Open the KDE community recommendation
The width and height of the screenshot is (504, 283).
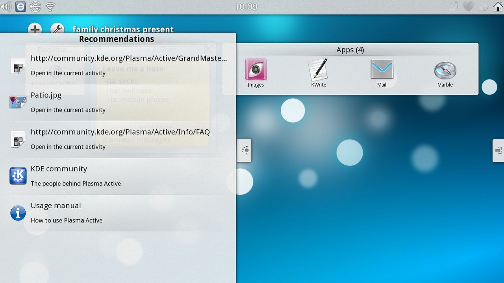pos(118,176)
